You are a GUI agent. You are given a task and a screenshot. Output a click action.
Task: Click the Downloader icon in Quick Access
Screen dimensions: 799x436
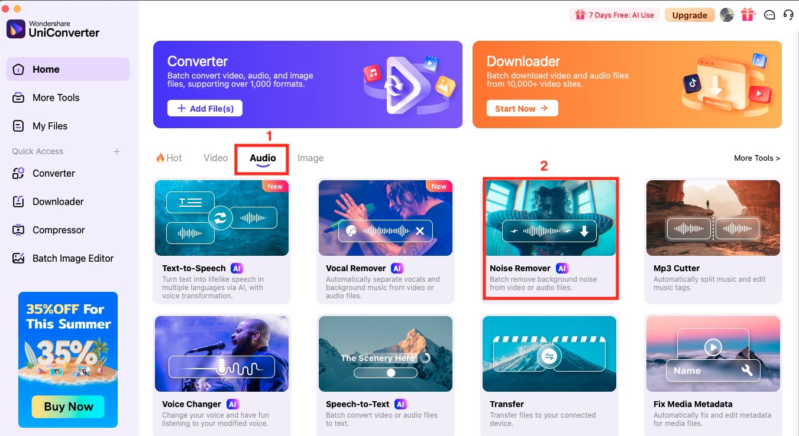(x=18, y=201)
